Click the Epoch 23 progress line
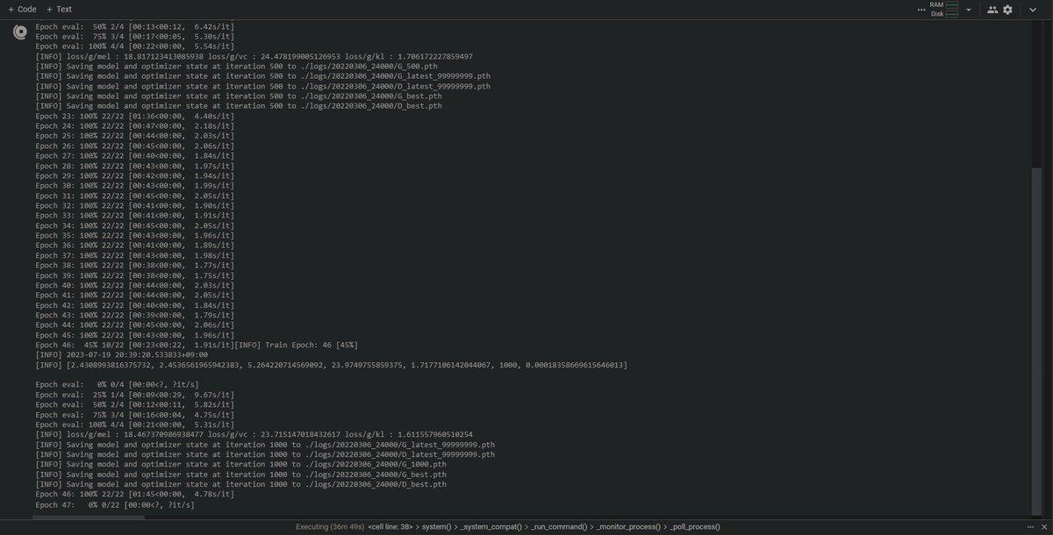1053x535 pixels. click(x=134, y=116)
